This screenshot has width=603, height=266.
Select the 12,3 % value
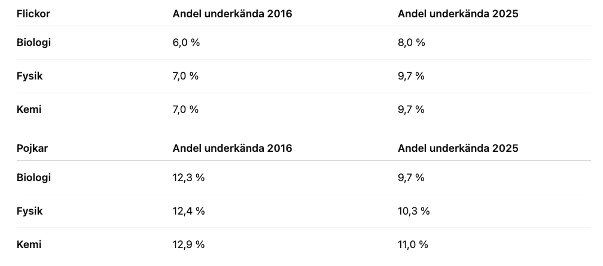pos(188,178)
